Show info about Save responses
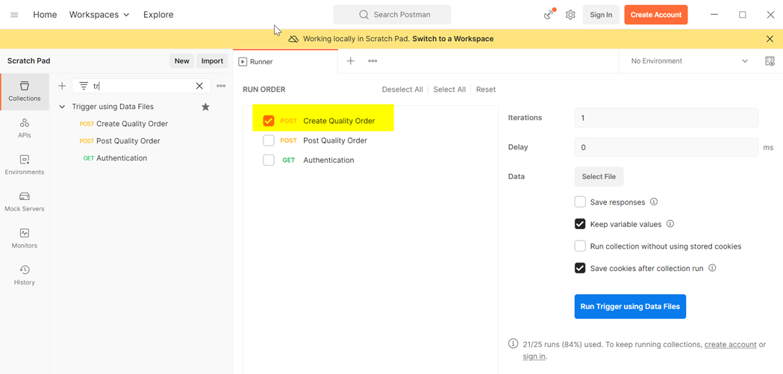This screenshot has width=783, height=374. click(x=654, y=202)
